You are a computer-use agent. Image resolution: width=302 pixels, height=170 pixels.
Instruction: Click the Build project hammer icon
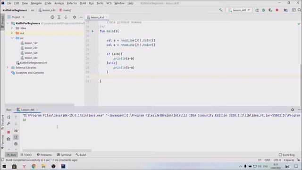click(x=220, y=10)
